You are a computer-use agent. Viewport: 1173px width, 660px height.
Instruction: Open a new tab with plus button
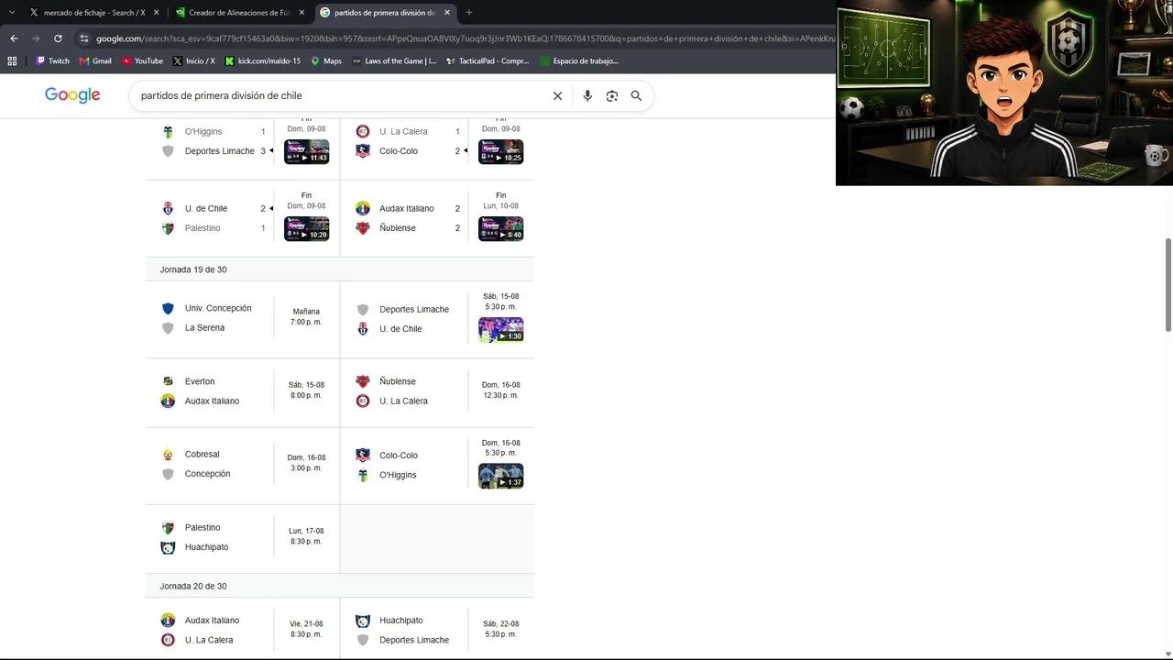(x=468, y=13)
